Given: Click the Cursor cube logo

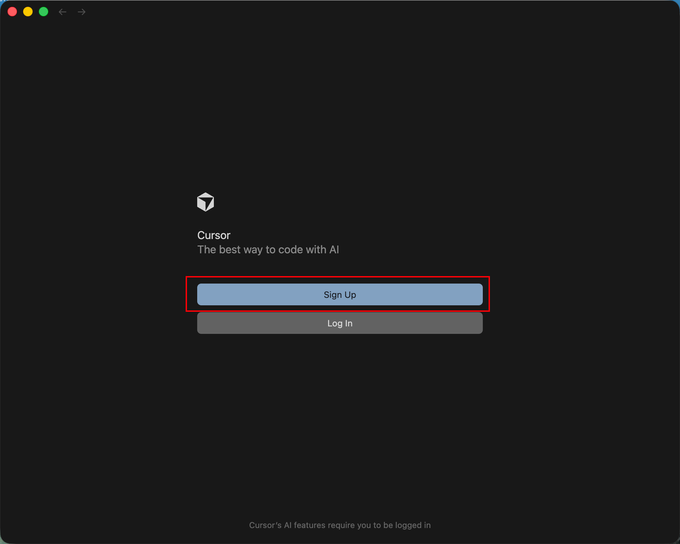Looking at the screenshot, I should point(205,202).
